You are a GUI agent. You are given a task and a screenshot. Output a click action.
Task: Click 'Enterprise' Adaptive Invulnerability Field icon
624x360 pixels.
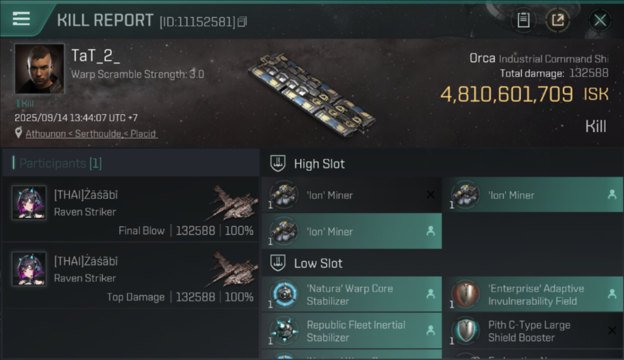point(466,294)
